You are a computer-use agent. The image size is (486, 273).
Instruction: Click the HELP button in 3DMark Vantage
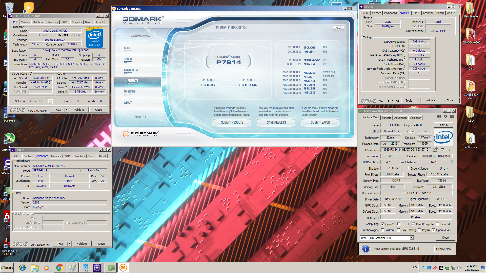click(338, 28)
